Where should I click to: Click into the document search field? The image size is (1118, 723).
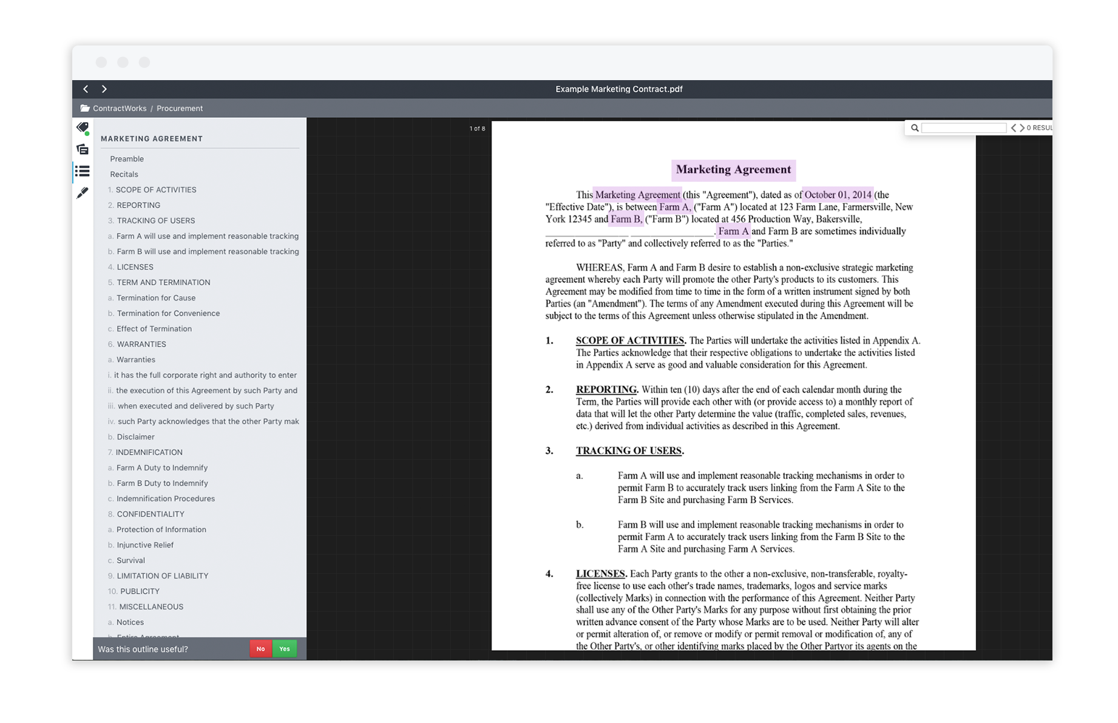pos(963,128)
